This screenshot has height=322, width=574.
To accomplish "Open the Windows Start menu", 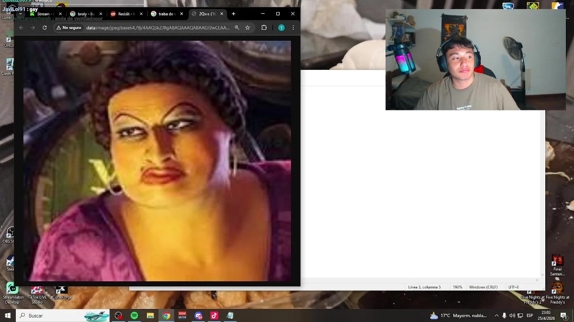I will (8, 316).
